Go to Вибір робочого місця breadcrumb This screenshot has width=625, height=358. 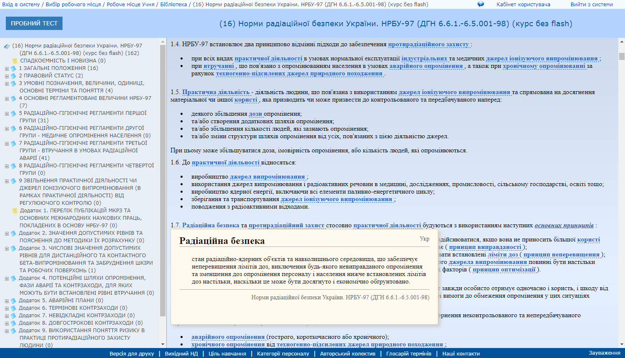(x=73, y=4)
